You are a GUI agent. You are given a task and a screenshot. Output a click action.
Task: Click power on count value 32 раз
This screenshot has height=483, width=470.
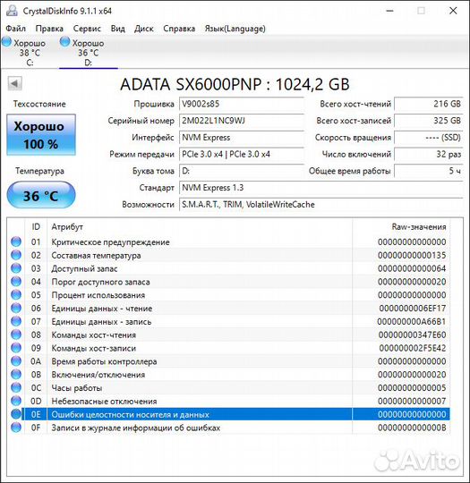[x=429, y=154]
